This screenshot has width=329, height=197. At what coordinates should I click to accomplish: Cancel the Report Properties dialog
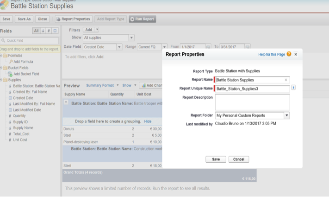(x=239, y=159)
